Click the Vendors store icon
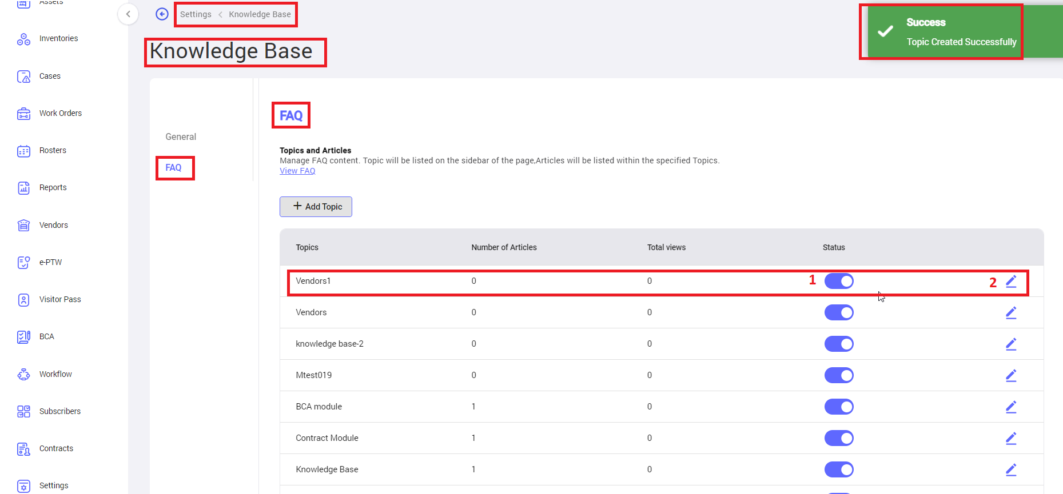Image resolution: width=1063 pixels, height=494 pixels. [23, 226]
